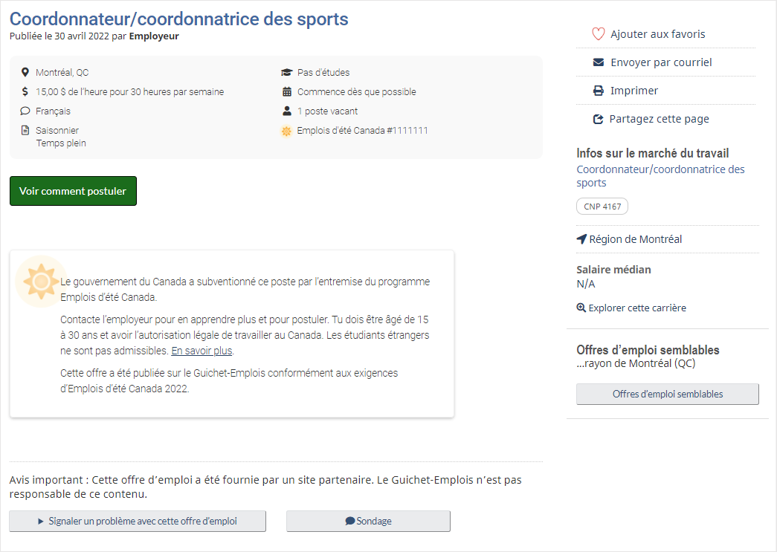Click the large sun program icon

click(x=41, y=282)
